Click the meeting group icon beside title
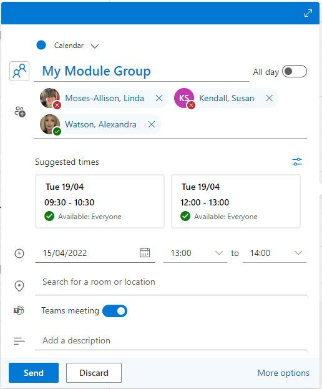This screenshot has width=322, height=389. click(19, 71)
